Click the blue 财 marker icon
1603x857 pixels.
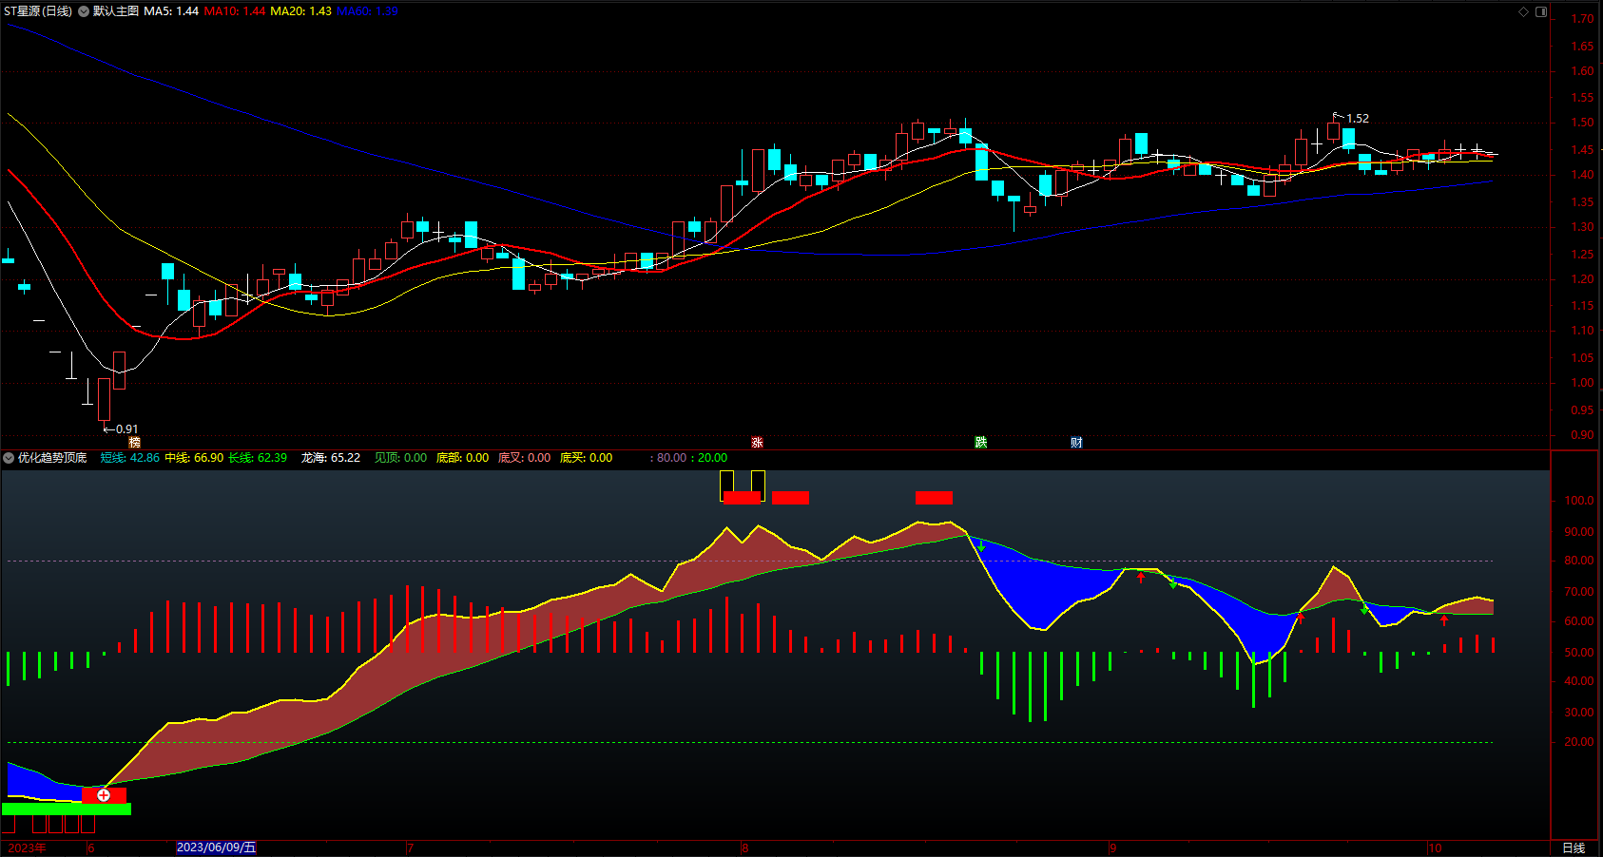[1076, 443]
